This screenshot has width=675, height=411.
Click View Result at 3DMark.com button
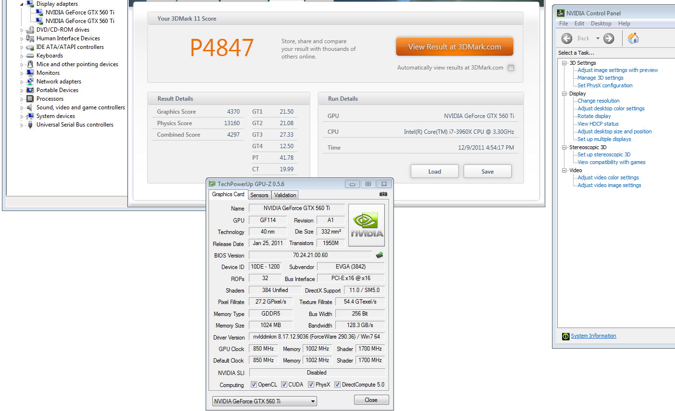454,47
